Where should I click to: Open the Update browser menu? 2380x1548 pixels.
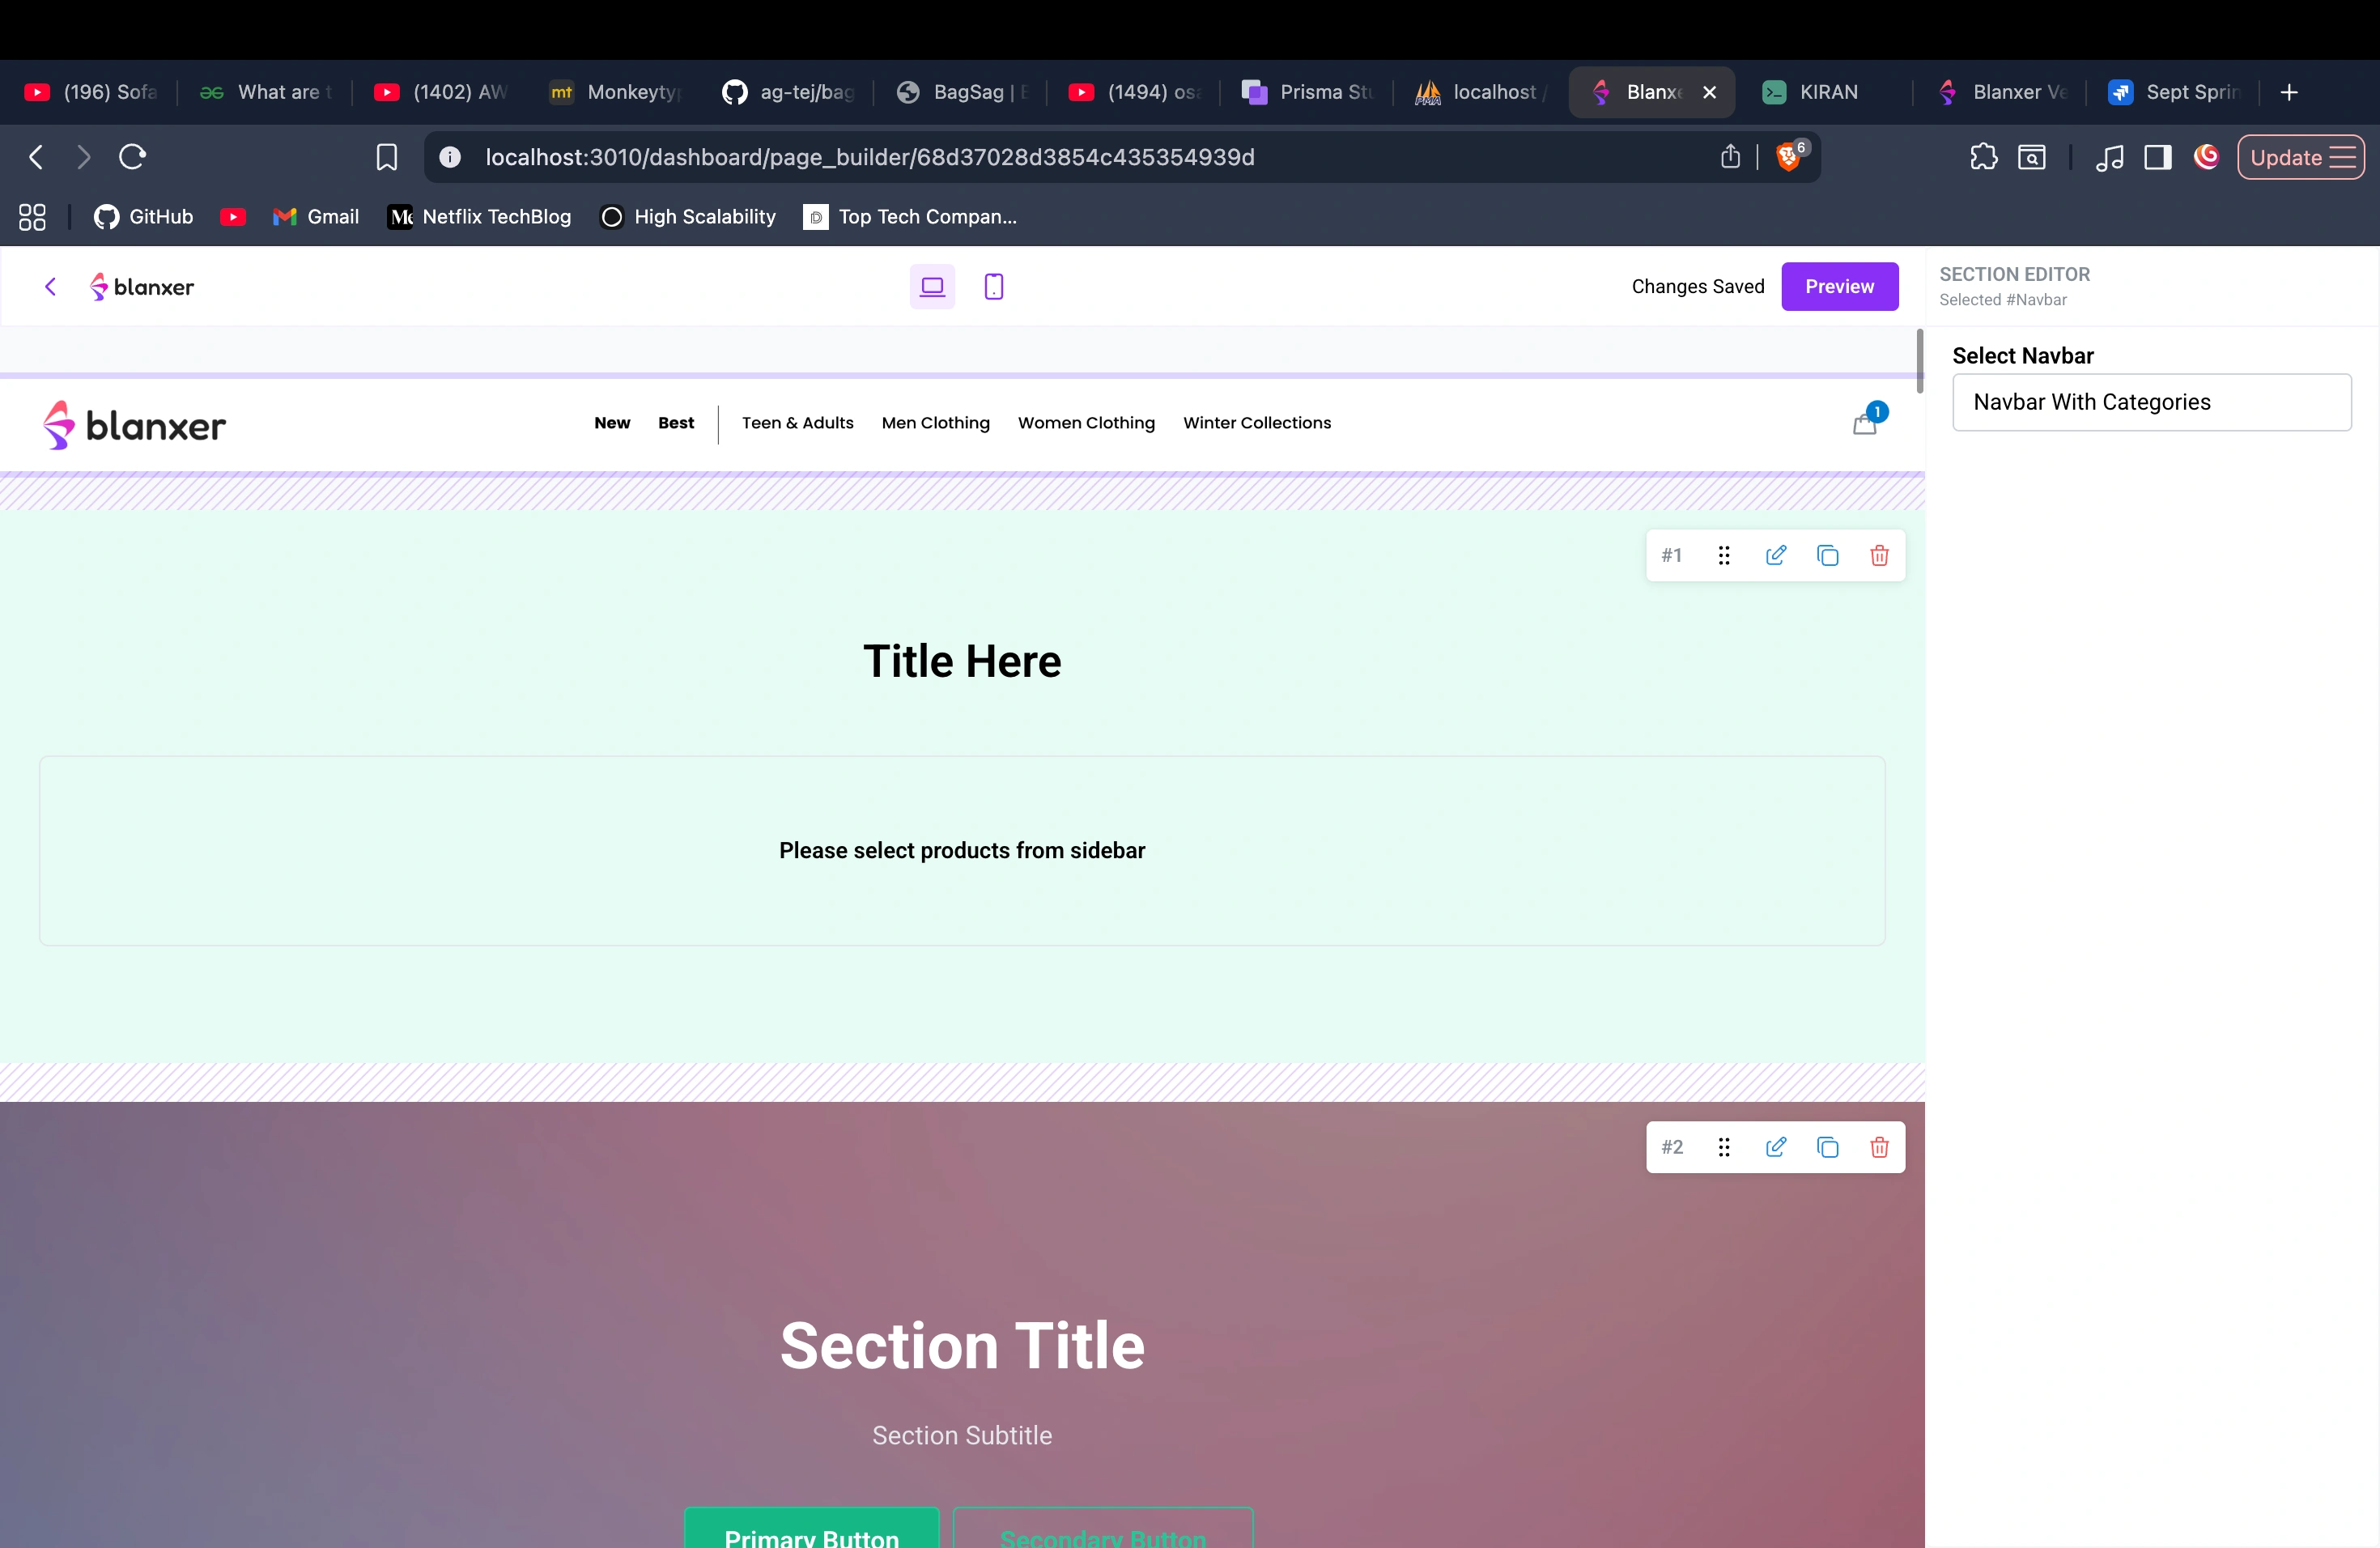[x=2301, y=157]
